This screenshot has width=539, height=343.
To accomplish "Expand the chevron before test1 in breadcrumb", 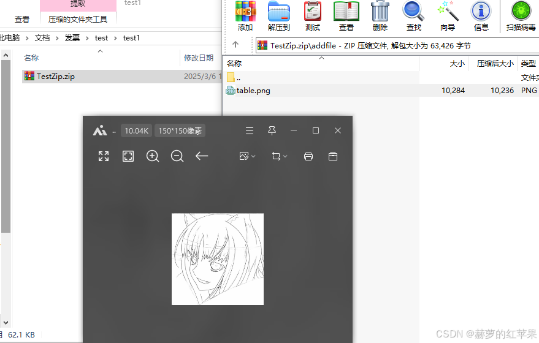I will (x=115, y=38).
